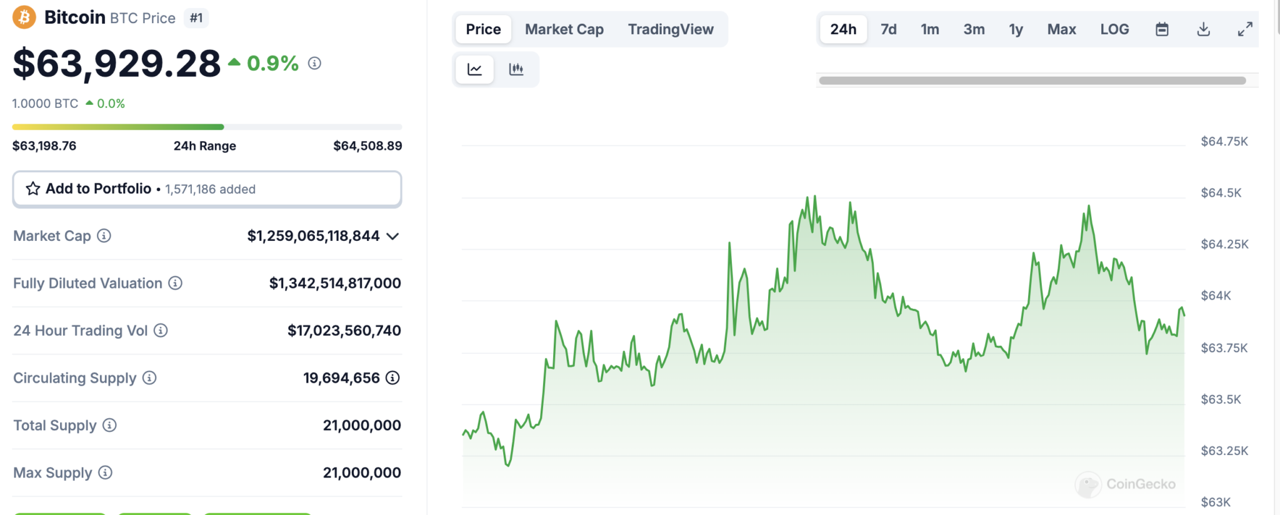Show Market Cap info tooltip icon
This screenshot has height=515, width=1280.
pos(104,235)
